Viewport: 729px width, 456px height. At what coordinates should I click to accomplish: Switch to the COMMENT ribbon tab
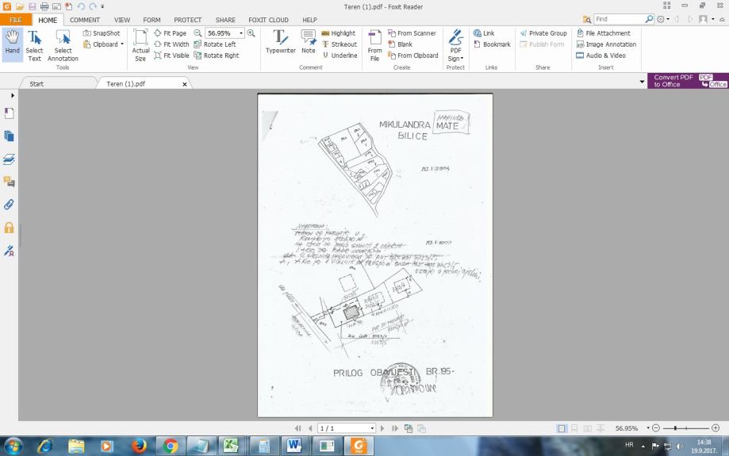click(x=85, y=20)
